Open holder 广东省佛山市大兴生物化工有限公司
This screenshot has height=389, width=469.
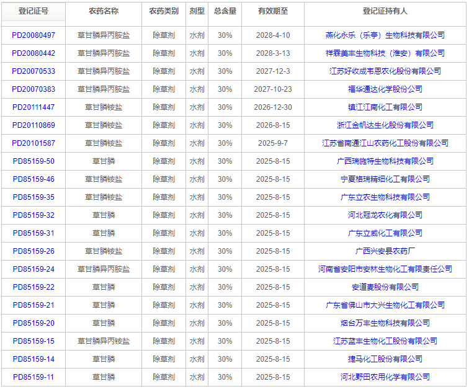(385, 305)
